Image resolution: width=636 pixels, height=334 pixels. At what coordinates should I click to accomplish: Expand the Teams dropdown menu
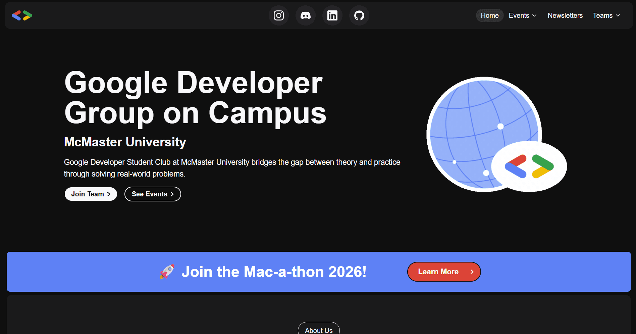[x=606, y=15]
